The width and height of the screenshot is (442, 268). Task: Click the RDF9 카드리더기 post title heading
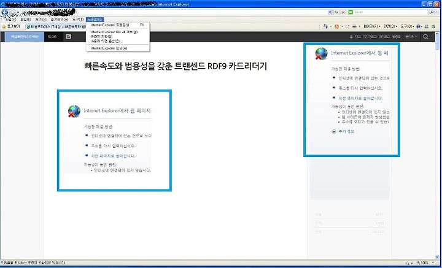[176, 66]
